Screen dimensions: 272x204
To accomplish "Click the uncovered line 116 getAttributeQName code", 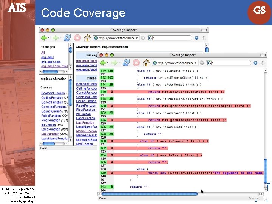I will pyautogui.click(x=186, y=92).
